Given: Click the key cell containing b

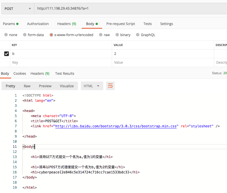Looking at the screenshot, I should pyautogui.click(x=61, y=54).
